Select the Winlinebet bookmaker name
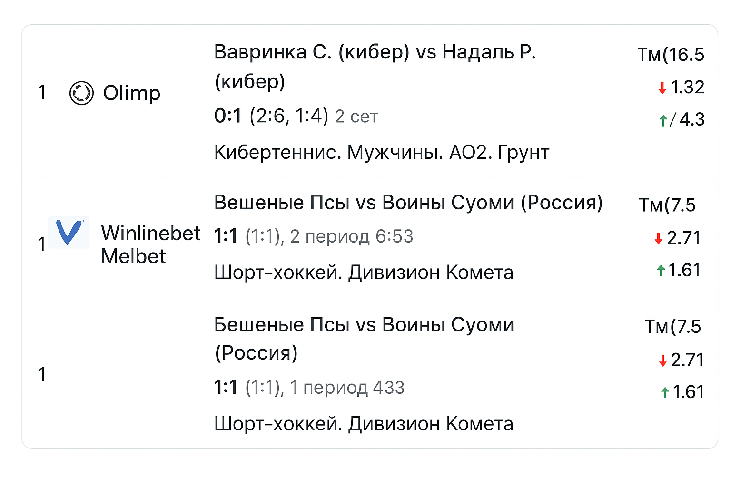 151,233
